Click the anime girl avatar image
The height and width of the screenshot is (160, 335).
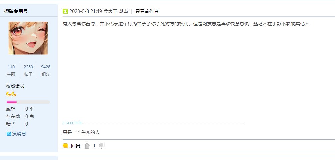(28, 38)
